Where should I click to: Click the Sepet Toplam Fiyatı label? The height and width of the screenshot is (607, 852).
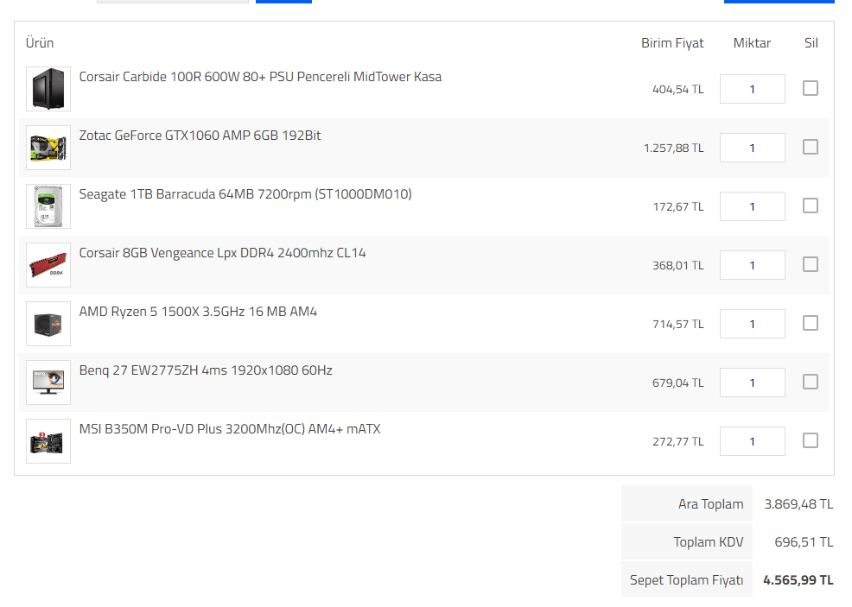point(686,580)
